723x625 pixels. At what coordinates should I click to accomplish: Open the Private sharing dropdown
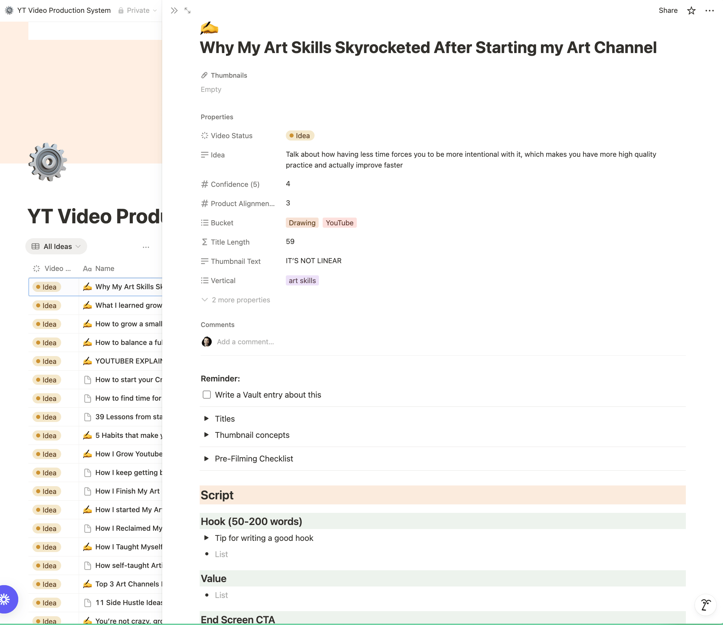[x=138, y=10]
